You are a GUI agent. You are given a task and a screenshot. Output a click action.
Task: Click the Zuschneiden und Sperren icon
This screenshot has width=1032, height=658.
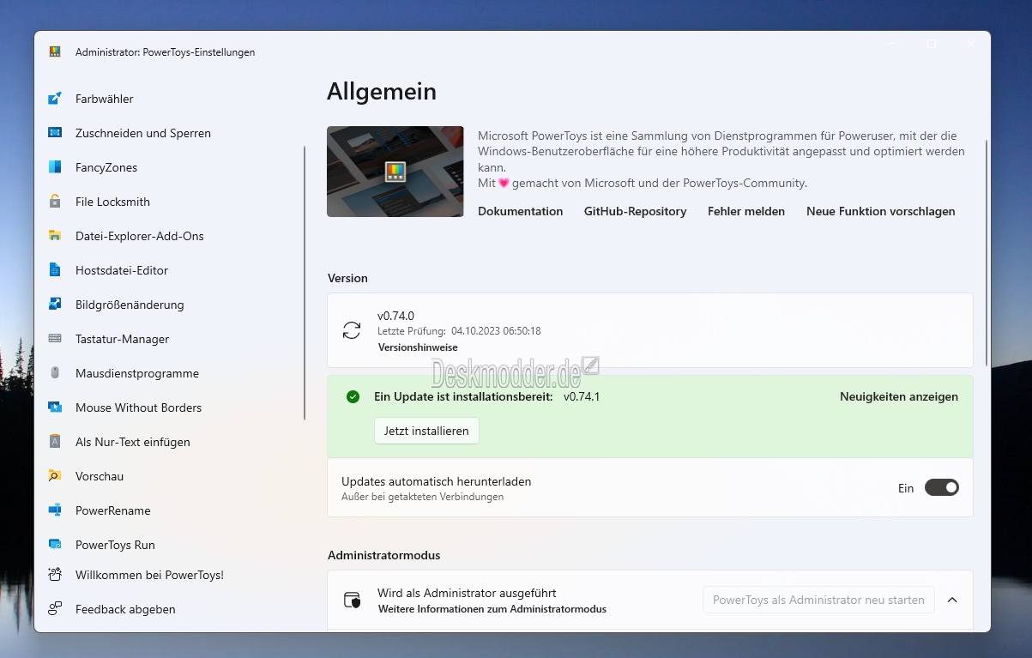point(55,133)
